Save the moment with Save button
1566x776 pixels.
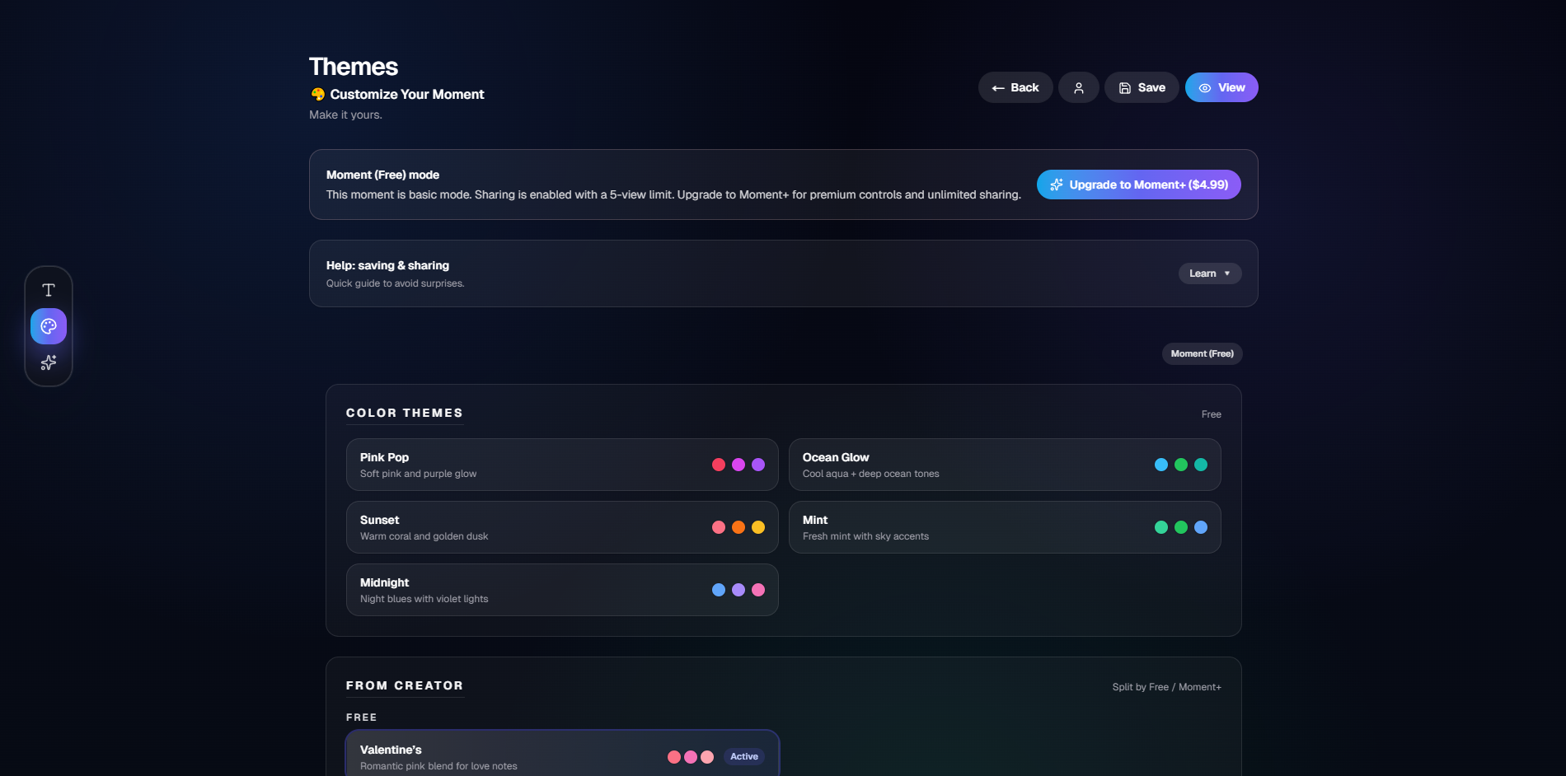pos(1142,87)
